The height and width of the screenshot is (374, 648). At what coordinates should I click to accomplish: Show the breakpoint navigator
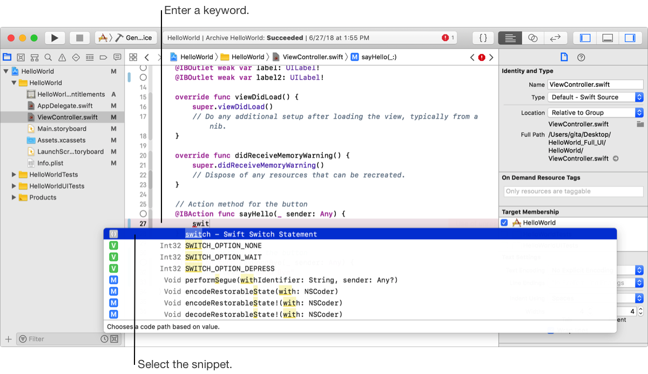104,57
